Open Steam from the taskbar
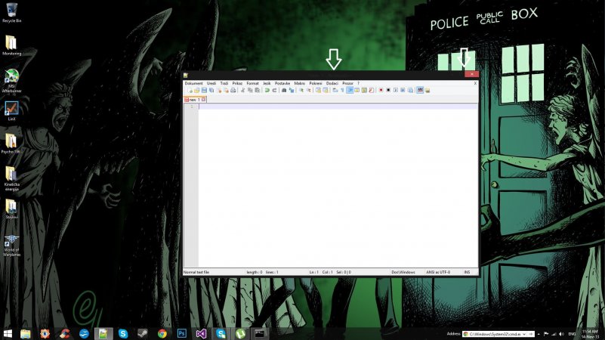This screenshot has height=340, width=605. pos(143,333)
